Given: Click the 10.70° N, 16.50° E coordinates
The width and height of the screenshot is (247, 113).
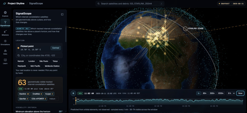Looking at the screenshot, I should (x=31, y=49).
